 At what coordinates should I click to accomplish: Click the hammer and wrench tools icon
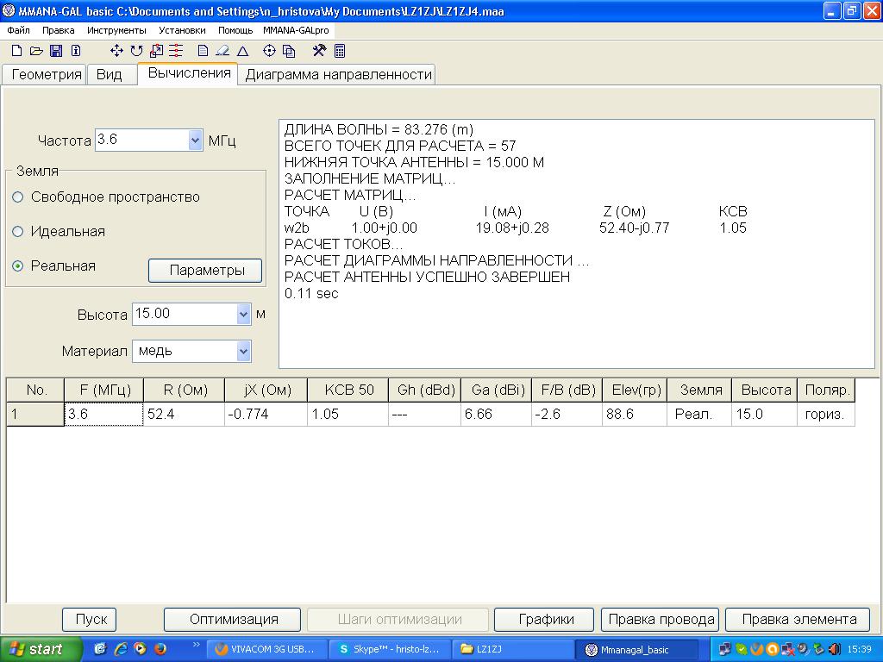pyautogui.click(x=319, y=51)
